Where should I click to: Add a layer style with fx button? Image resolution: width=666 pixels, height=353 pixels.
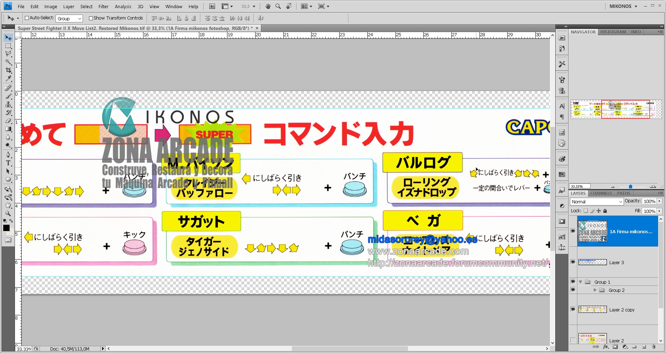pyautogui.click(x=605, y=347)
